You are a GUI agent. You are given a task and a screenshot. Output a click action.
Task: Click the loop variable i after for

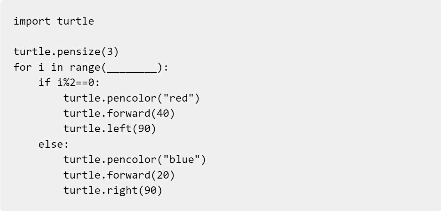click(x=41, y=68)
